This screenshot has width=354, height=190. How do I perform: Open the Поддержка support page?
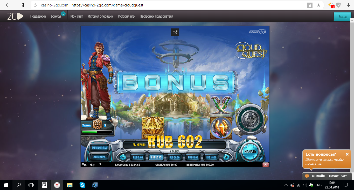(38, 16)
